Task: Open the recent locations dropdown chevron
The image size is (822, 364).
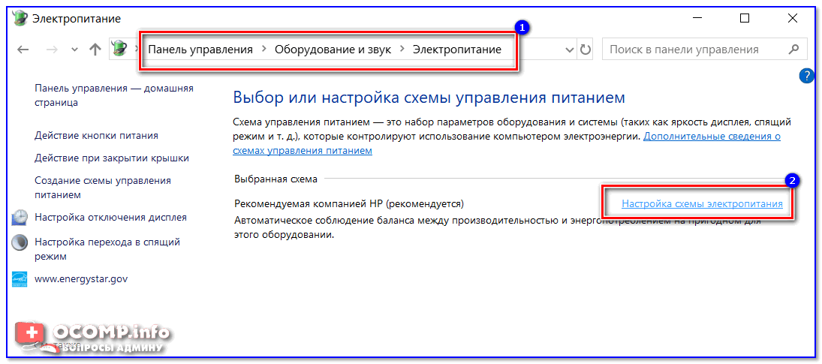Action: [74, 50]
